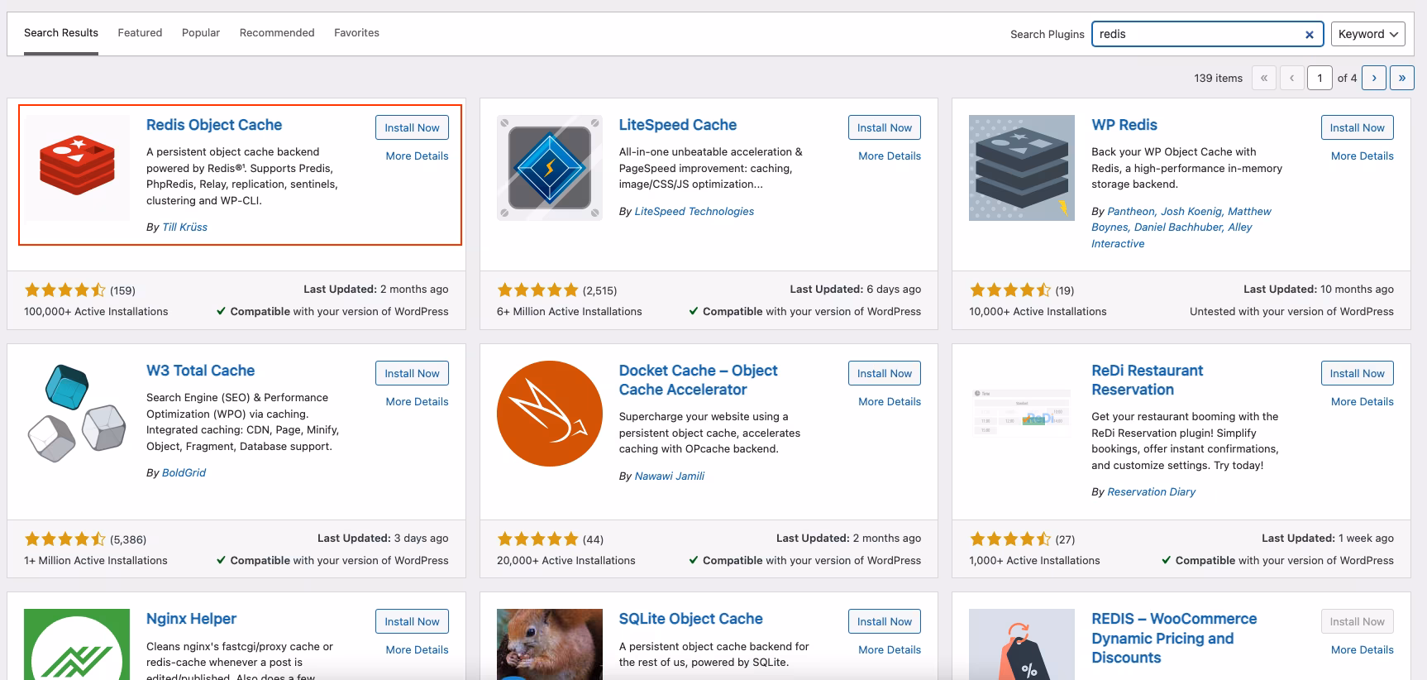Open the REDIS WooCommerce Dynamic Pricing icon
This screenshot has width=1427, height=680.
[x=1022, y=644]
